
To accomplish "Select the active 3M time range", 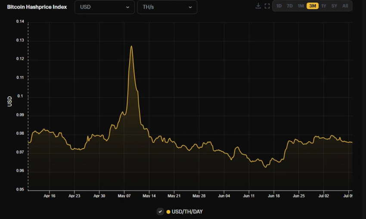I will (313, 6).
